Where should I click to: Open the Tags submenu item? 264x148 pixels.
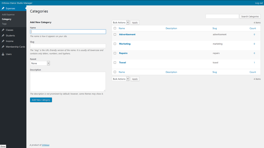click(4, 24)
